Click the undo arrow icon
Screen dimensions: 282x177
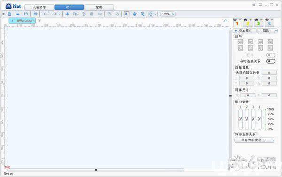click(x=45, y=14)
